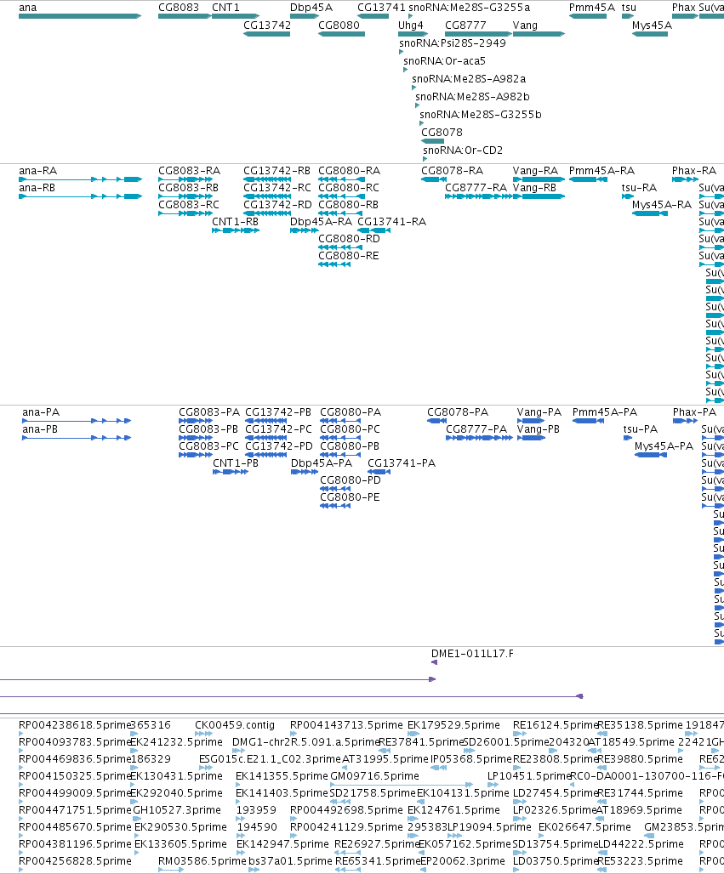Open the tsu-RA transcript
Image resolution: width=724 pixels, height=874 pixels.
point(628,196)
